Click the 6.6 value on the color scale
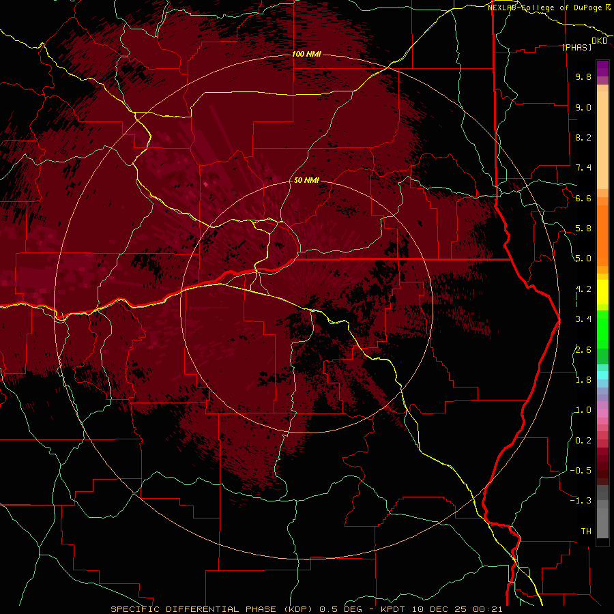Image resolution: width=614 pixels, height=614 pixels. [x=583, y=198]
